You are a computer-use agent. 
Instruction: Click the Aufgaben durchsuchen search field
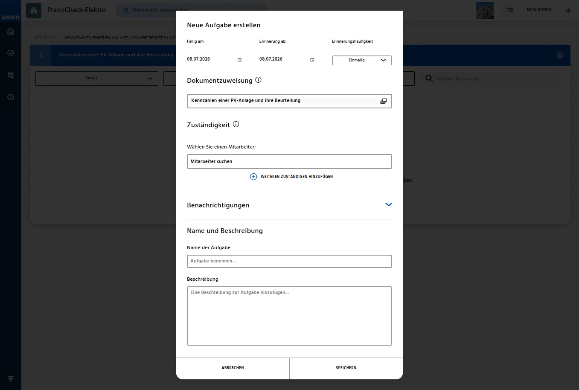[x=491, y=79]
